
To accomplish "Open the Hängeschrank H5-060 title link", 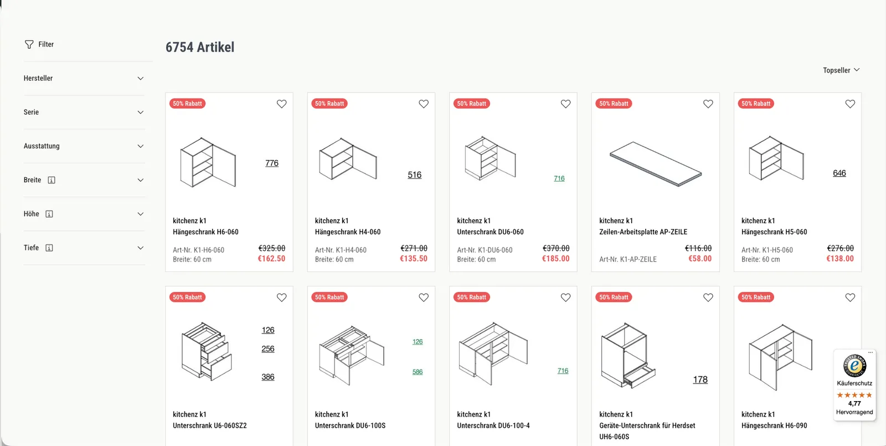I will coord(774,232).
